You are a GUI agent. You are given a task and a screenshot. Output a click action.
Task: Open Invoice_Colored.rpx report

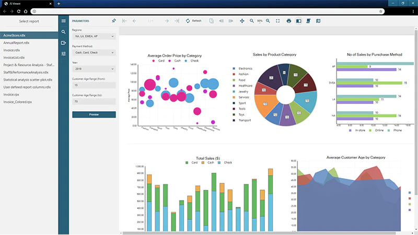point(18,102)
